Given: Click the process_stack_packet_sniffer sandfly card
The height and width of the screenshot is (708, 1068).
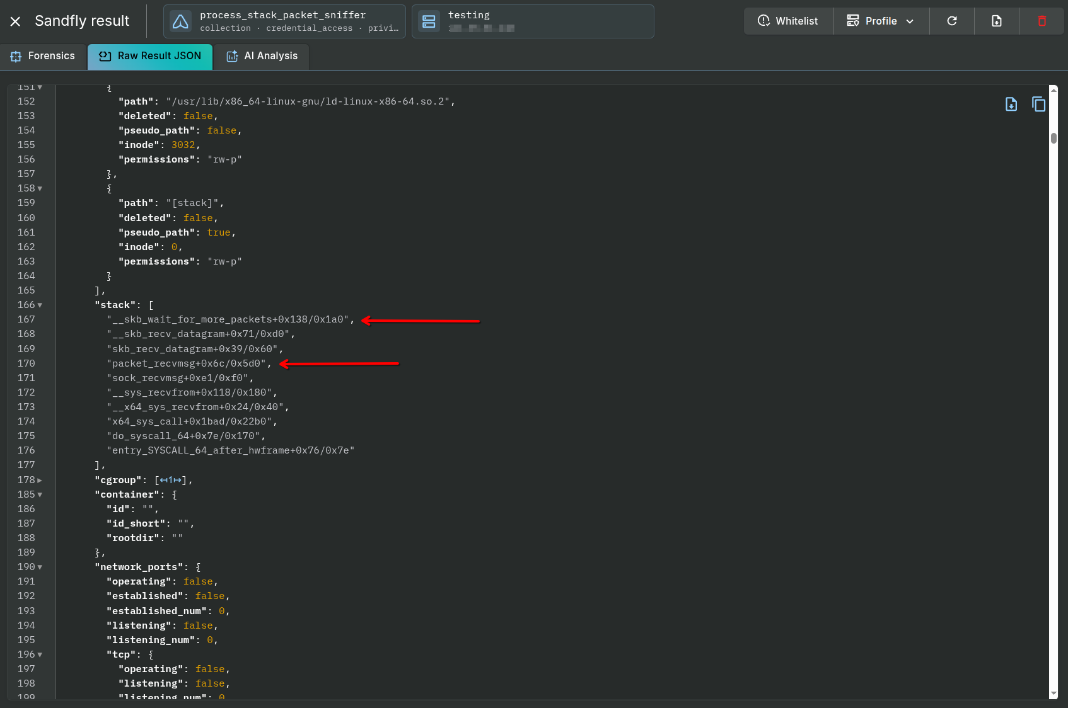Looking at the screenshot, I should [284, 21].
